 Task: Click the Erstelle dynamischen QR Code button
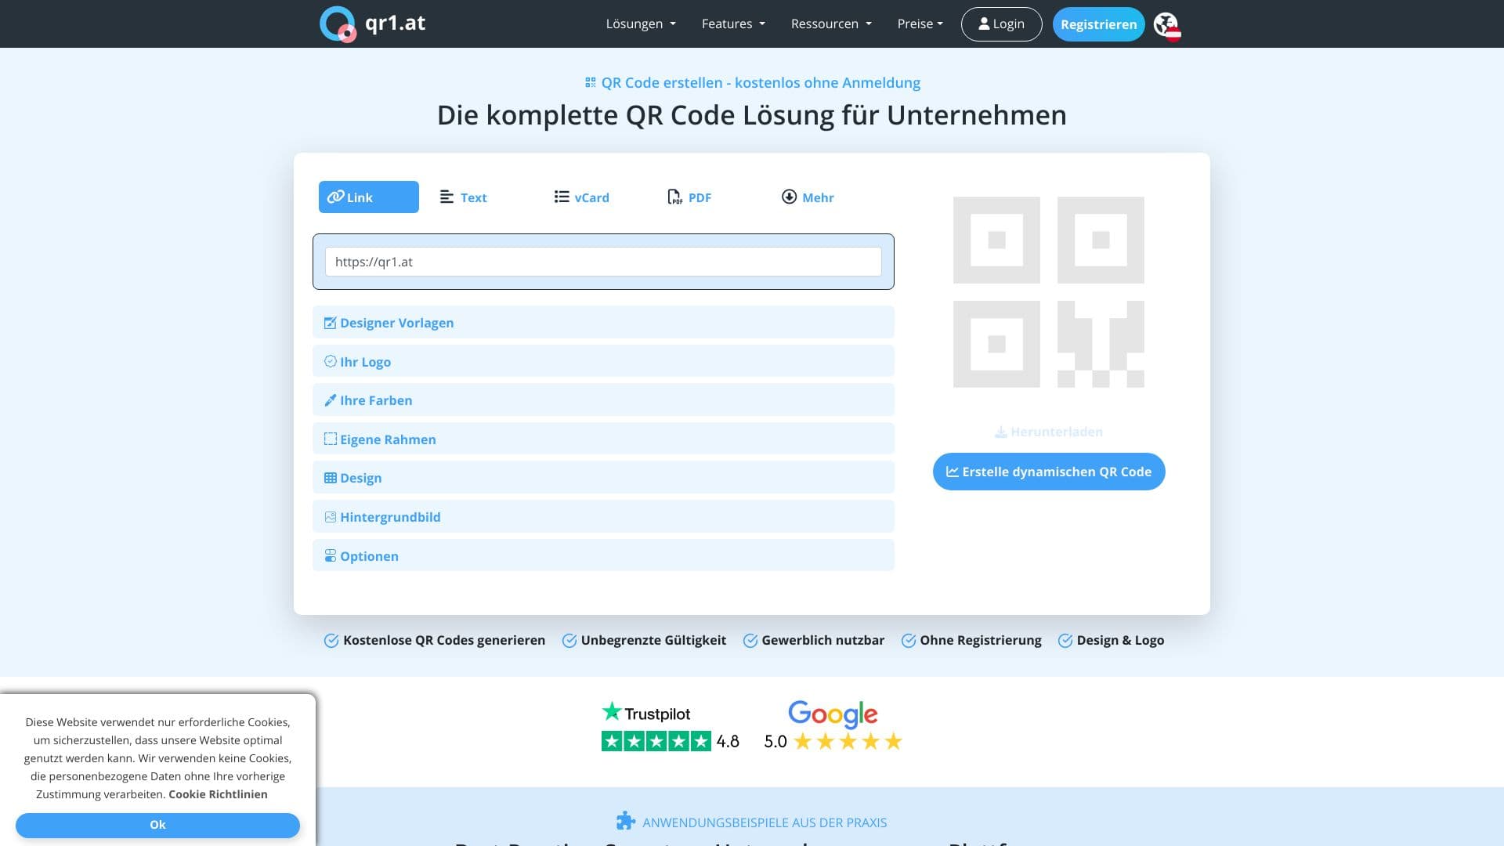click(x=1049, y=471)
